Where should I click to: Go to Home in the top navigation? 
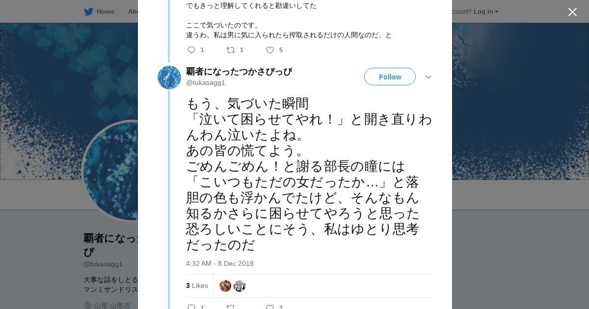point(105,11)
